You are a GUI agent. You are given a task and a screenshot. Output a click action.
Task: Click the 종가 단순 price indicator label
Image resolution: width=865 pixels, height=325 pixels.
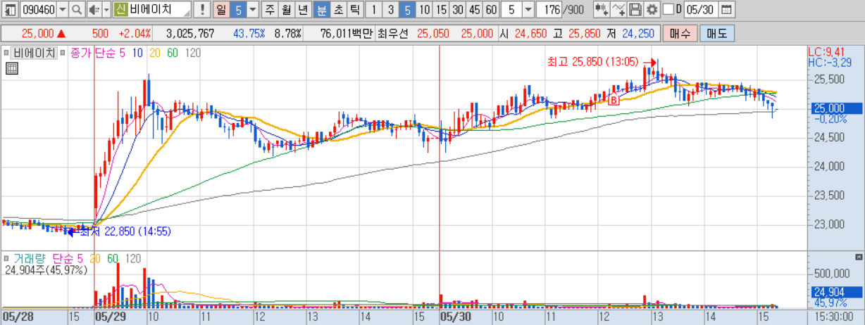pyautogui.click(x=92, y=53)
